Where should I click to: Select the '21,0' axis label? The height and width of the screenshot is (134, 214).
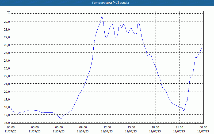tap(7, 84)
